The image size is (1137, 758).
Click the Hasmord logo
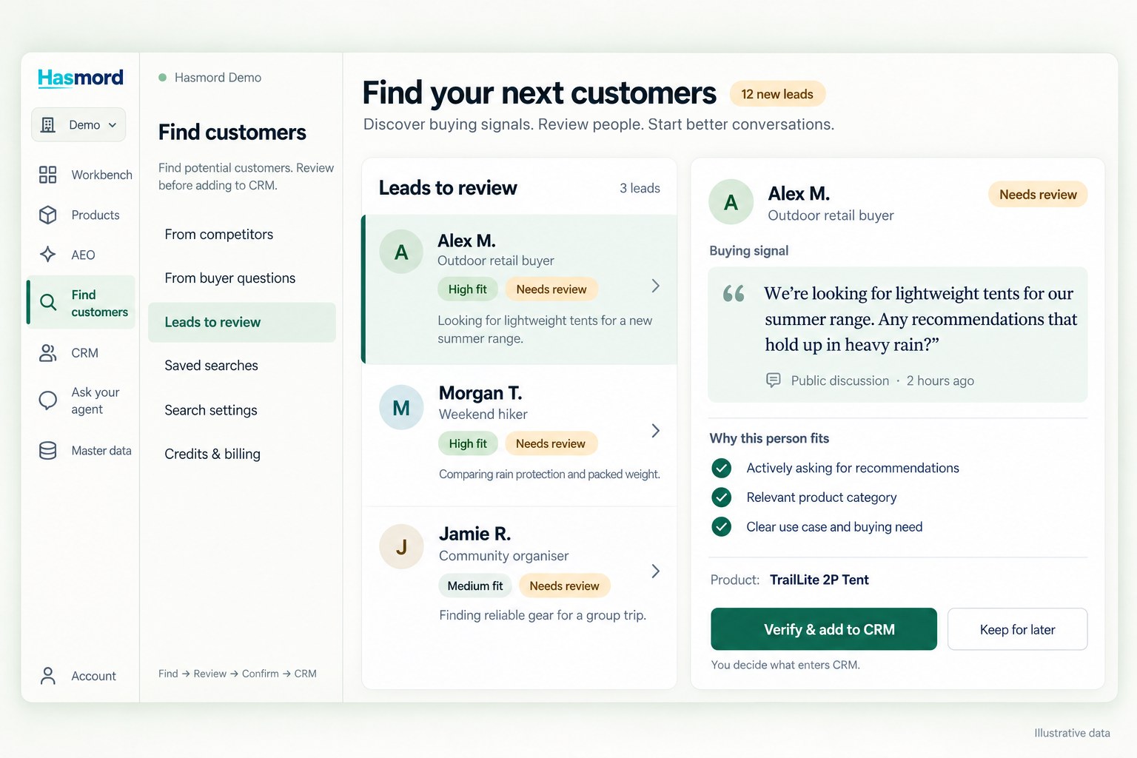[x=81, y=78]
